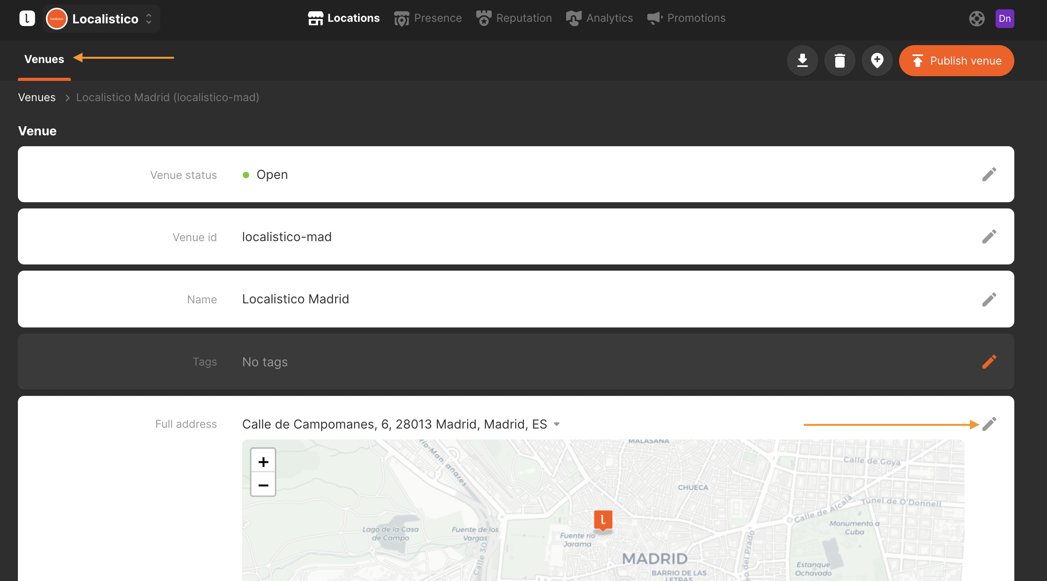This screenshot has height=581, width=1047.
Task: Click the Promotions megaphone icon
Action: click(655, 18)
